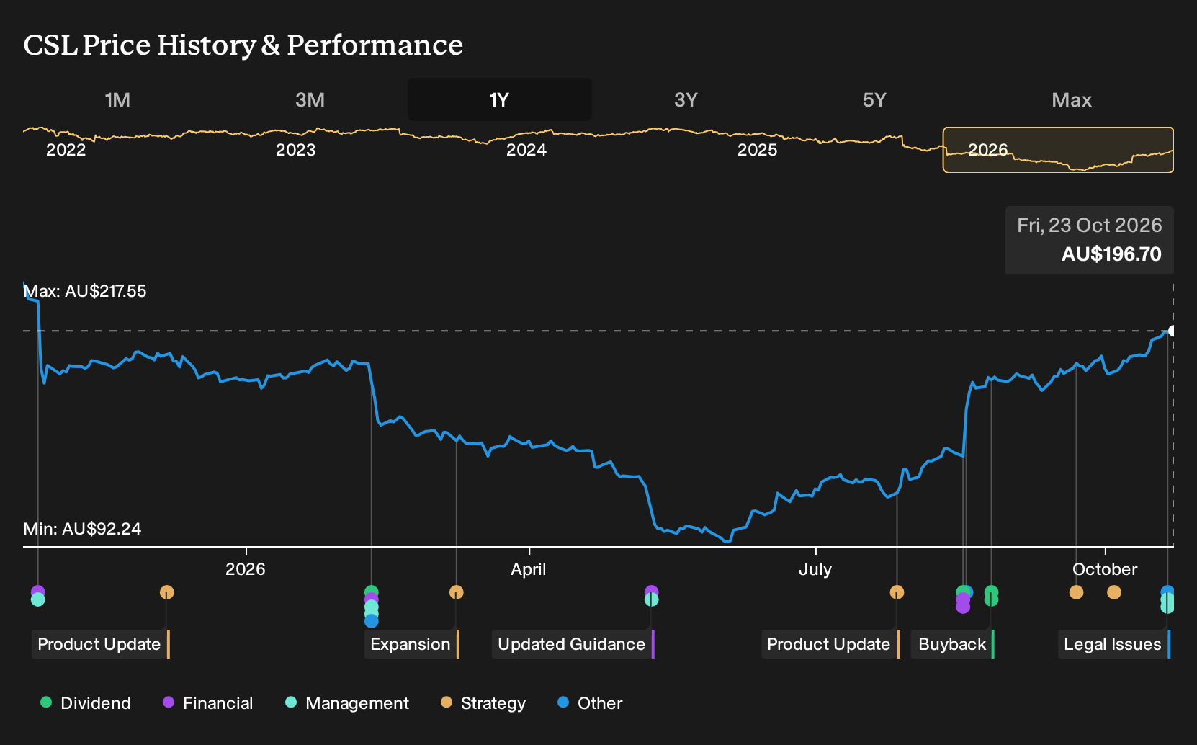The width and height of the screenshot is (1197, 745).
Task: Select the 3M time range tab
Action: [310, 99]
